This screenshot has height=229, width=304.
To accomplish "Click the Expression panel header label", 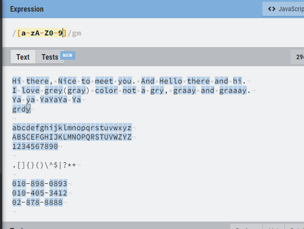I will coord(27,9).
